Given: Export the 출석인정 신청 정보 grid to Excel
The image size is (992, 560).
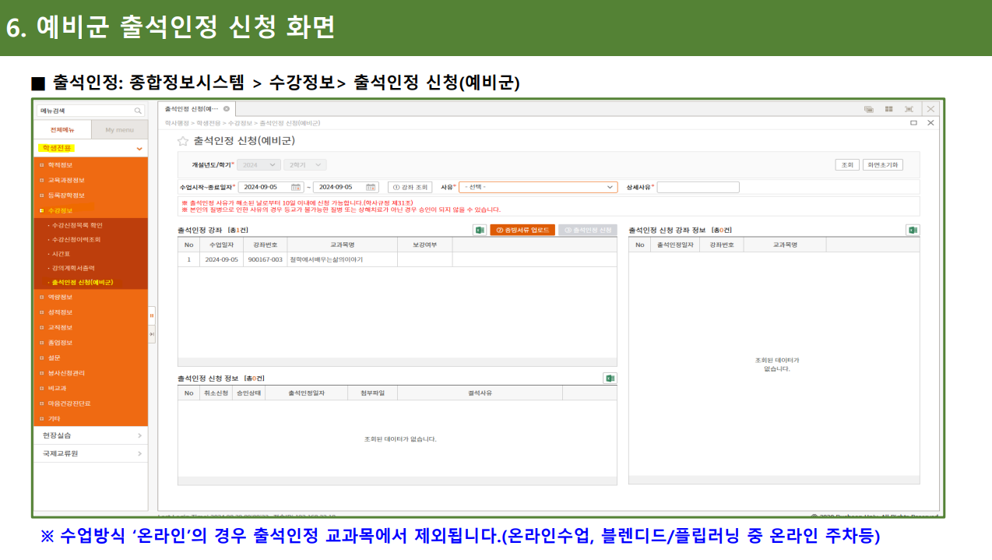Looking at the screenshot, I should 610,378.
